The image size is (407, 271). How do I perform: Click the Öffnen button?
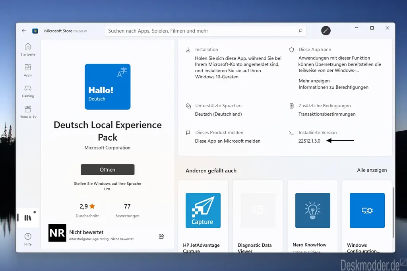107,170
